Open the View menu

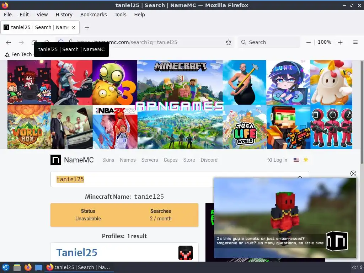coord(42,15)
